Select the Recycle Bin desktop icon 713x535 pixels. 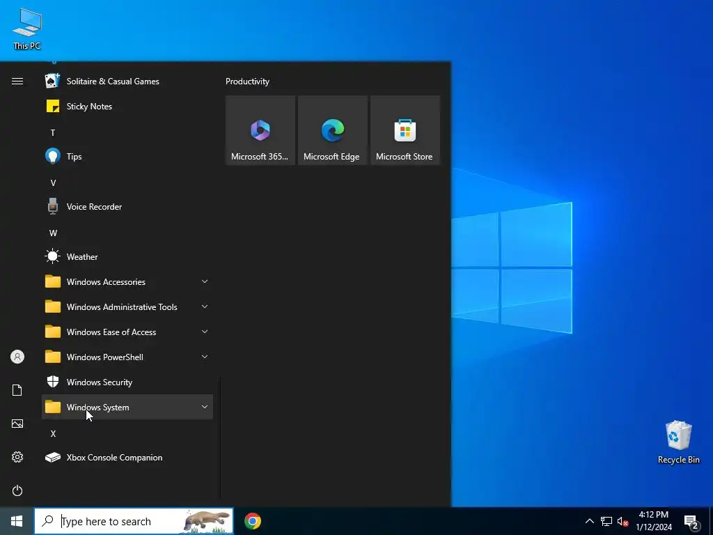pos(678,442)
